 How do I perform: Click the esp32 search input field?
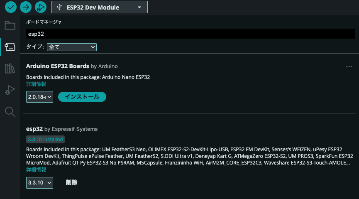point(190,34)
